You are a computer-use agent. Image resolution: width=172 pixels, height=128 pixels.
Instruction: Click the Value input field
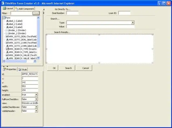pyautogui.click(x=101, y=27)
